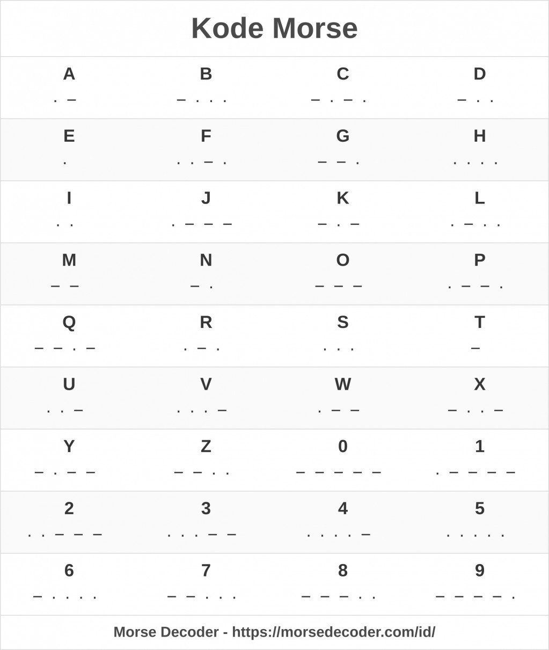Select the letter J heading
The image size is (549, 650).
206,198
